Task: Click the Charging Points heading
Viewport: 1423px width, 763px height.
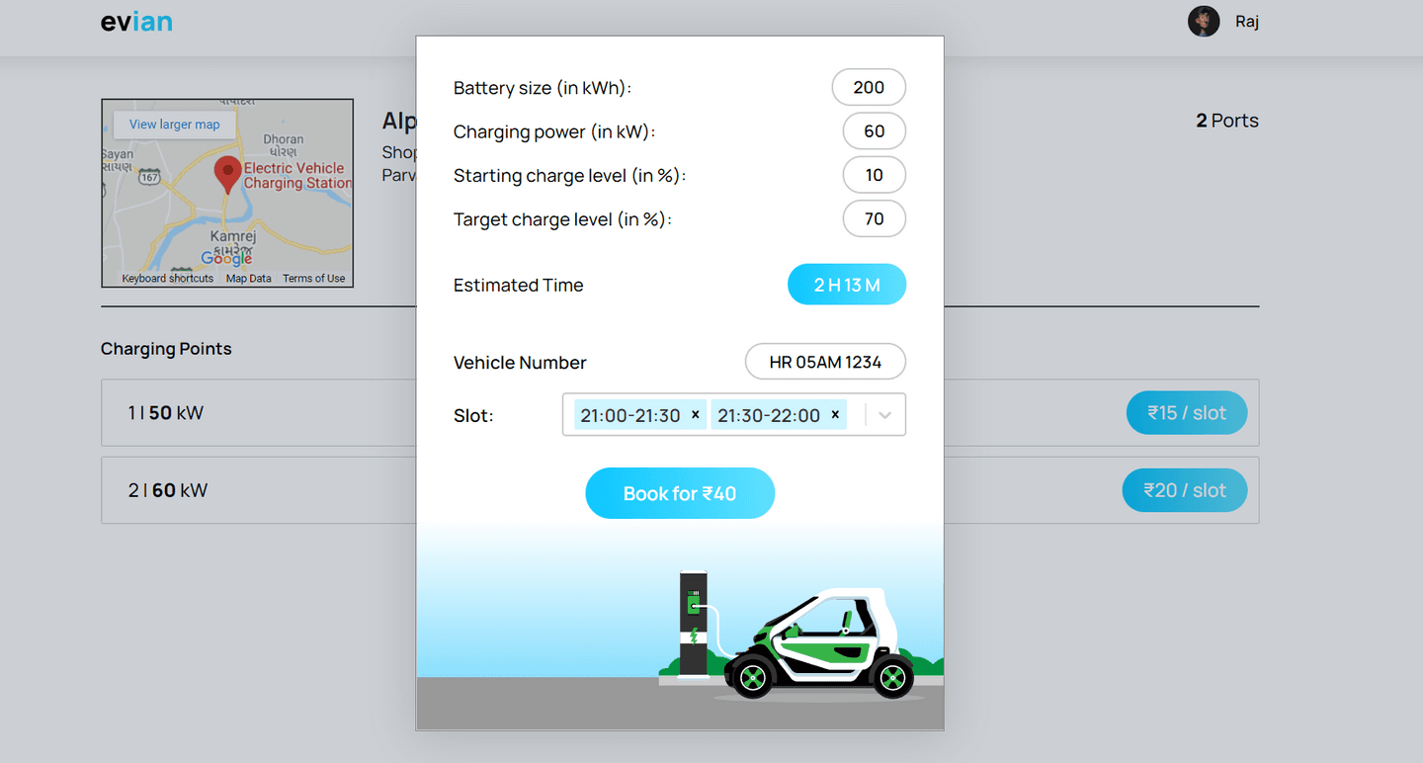Action: tap(166, 349)
